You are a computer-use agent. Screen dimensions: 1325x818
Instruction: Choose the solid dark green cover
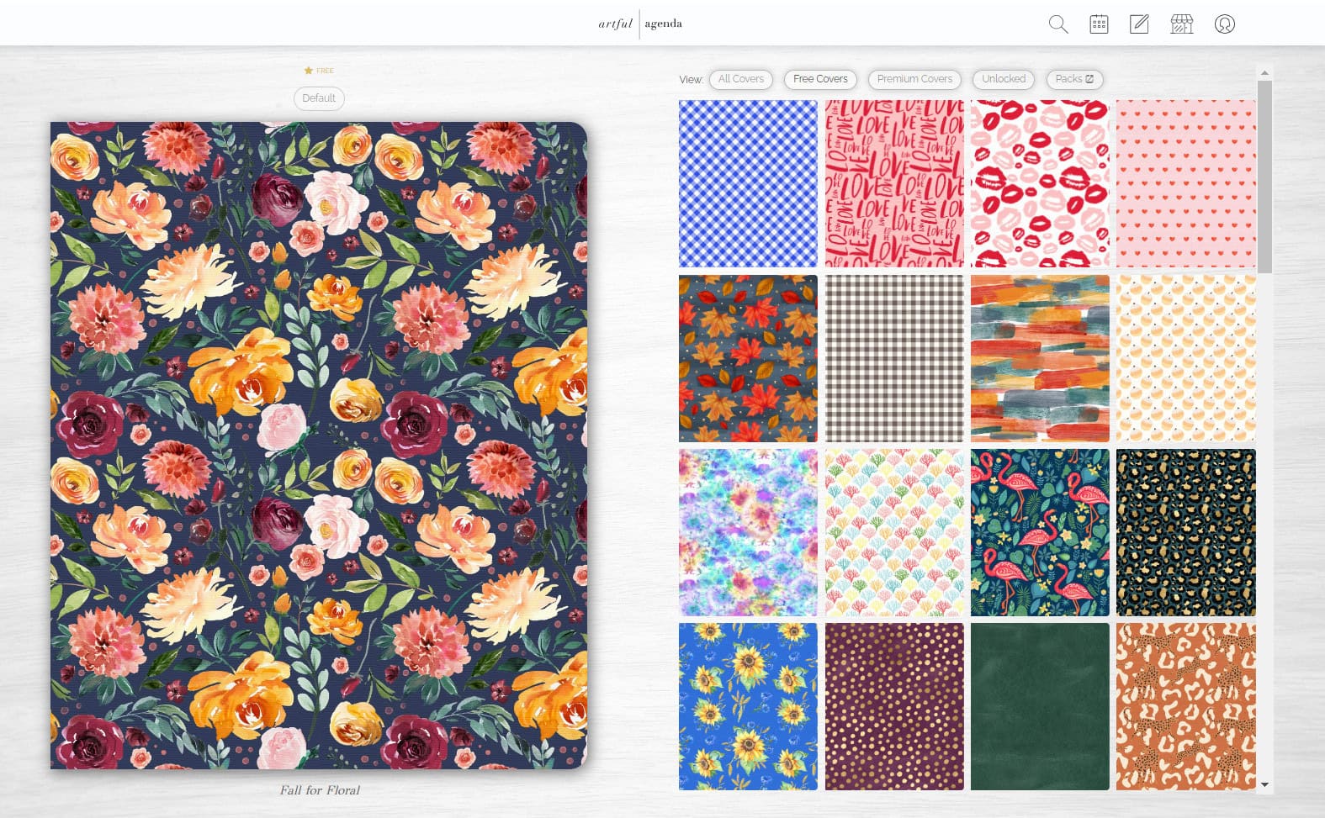[x=1040, y=706]
